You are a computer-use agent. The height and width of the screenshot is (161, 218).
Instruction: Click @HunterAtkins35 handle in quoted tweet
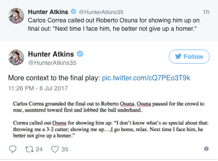pos(101,12)
